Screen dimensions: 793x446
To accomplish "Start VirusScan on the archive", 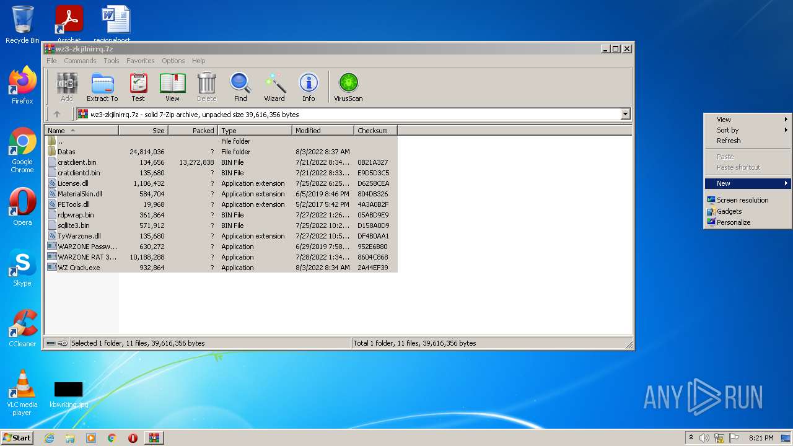I will (x=348, y=87).
